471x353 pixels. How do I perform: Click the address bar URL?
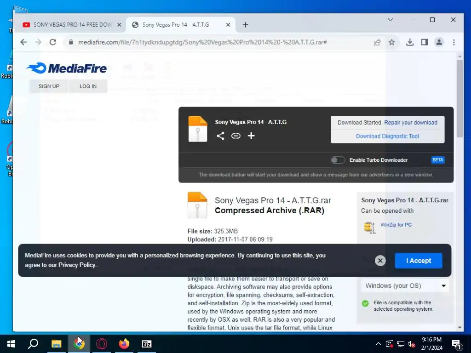[202, 42]
